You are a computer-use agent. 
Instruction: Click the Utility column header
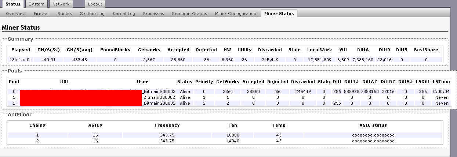[244, 50]
